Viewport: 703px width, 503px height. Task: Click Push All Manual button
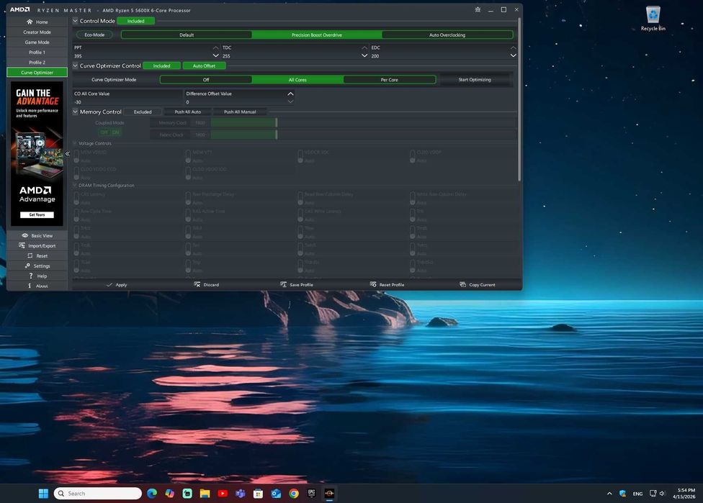(240, 112)
